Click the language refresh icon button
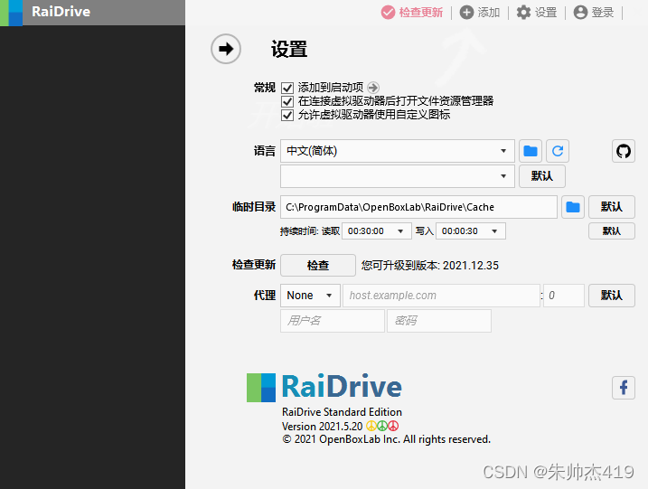This screenshot has height=489, width=648. (558, 151)
